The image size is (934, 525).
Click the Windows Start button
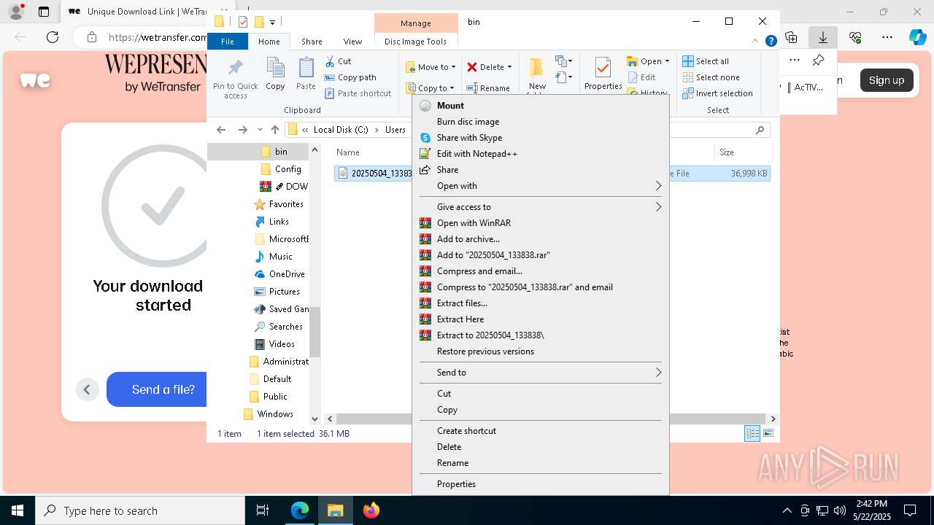point(17,510)
